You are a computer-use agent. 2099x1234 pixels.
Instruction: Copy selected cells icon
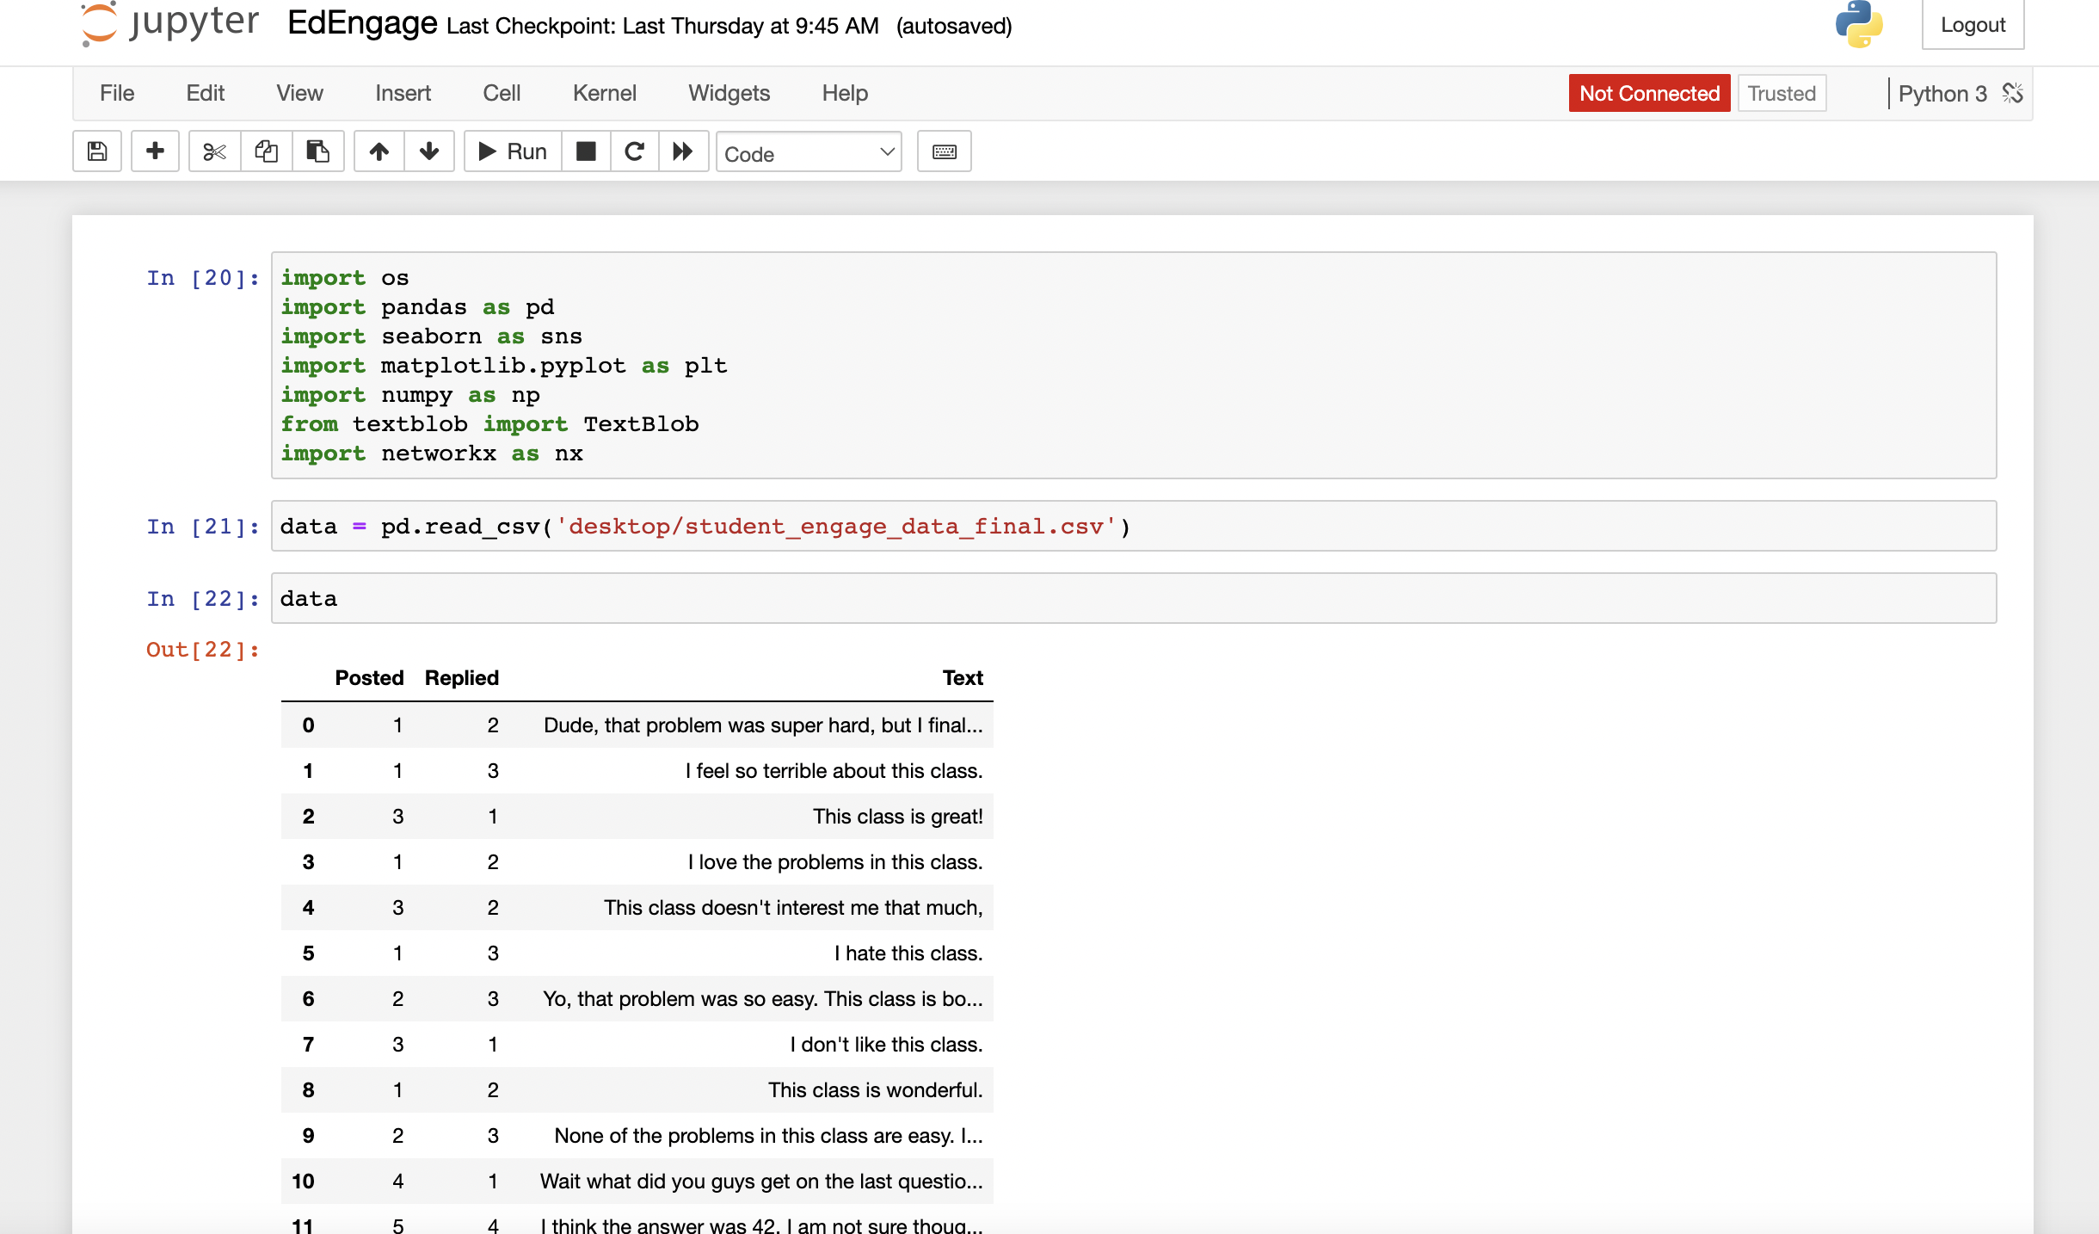click(x=266, y=151)
